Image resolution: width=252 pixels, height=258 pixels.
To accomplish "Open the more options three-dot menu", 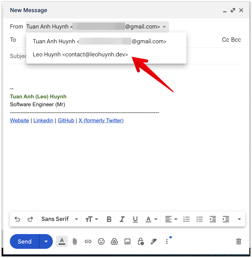I will [x=167, y=241].
